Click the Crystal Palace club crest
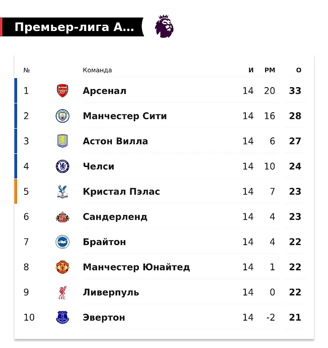 (x=62, y=192)
